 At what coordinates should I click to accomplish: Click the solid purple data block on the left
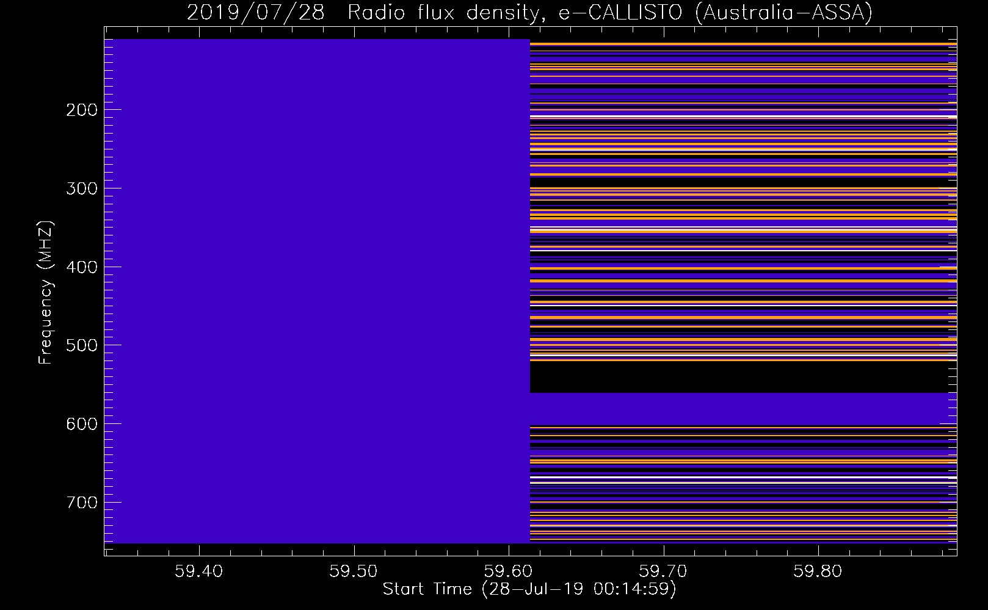pos(318,291)
